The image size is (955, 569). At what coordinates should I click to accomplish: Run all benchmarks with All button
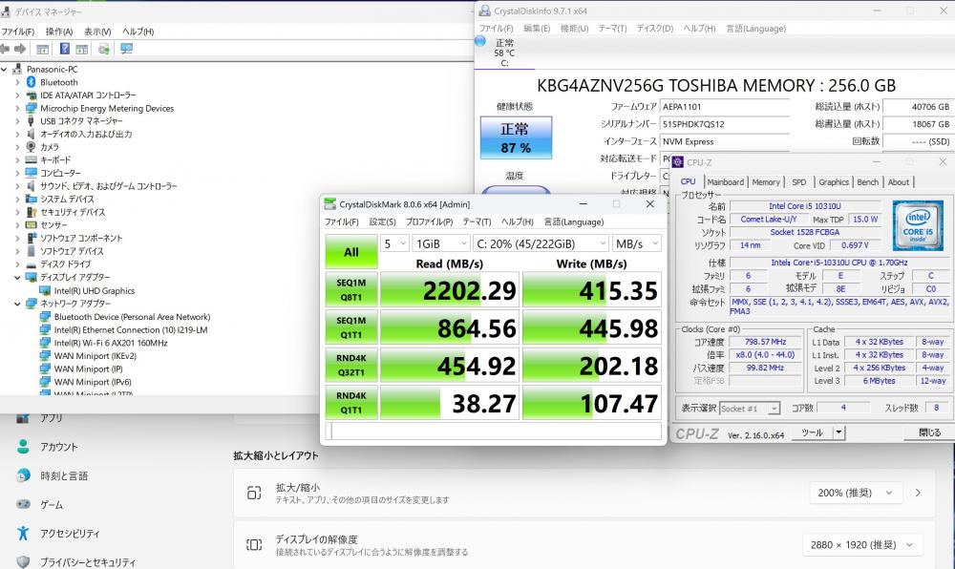coord(351,252)
